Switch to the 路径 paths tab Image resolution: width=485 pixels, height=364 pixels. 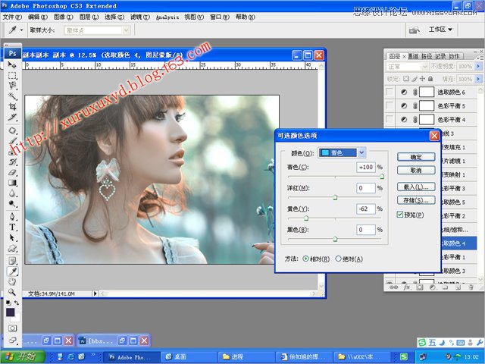(427, 56)
